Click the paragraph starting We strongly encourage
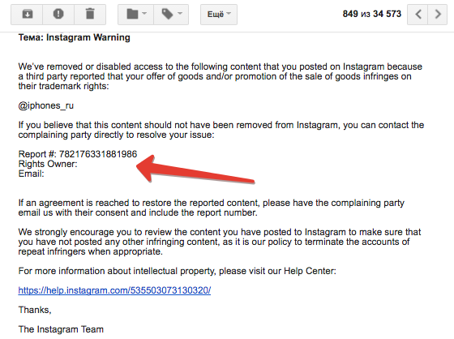The image size is (454, 339). pos(220,242)
